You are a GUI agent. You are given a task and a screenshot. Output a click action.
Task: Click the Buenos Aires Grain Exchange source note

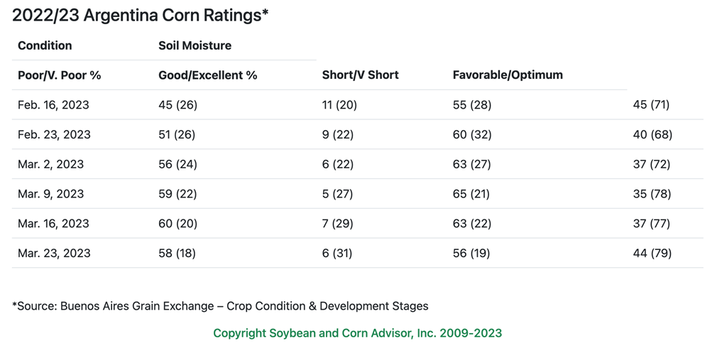[220, 307]
